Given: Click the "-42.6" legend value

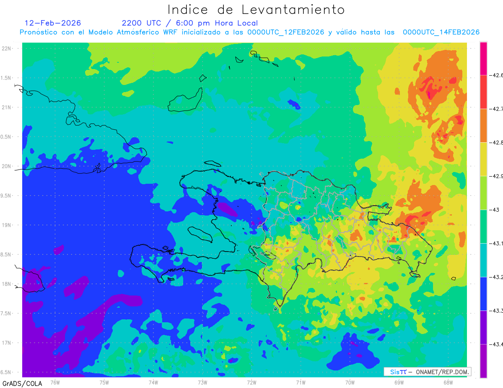Looking at the screenshot, I should click(496, 75).
